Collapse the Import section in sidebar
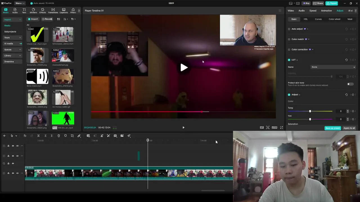This screenshot has width=360, height=202. [x=20, y=20]
